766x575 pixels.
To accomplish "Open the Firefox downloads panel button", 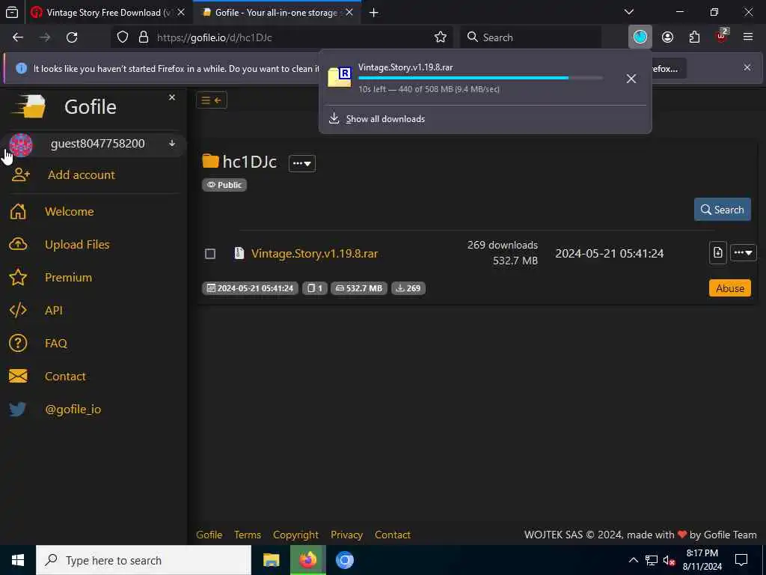I will point(640,37).
